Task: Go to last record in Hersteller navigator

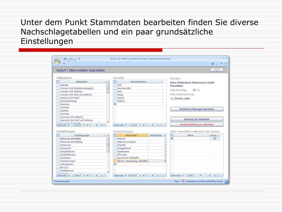Action: (143, 125)
